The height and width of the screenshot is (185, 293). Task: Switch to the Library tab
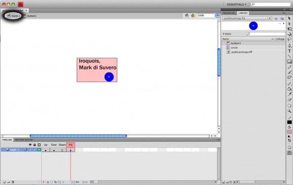tap(243, 13)
